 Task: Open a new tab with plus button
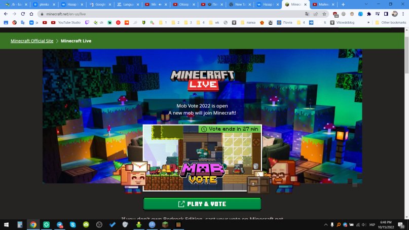click(x=343, y=4)
